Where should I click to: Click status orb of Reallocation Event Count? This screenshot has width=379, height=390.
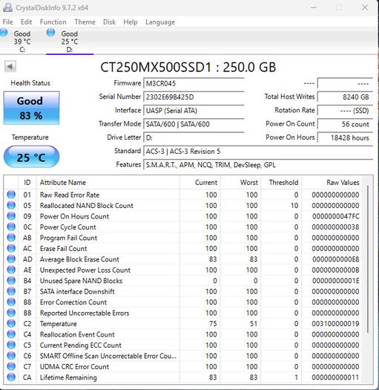point(11,334)
